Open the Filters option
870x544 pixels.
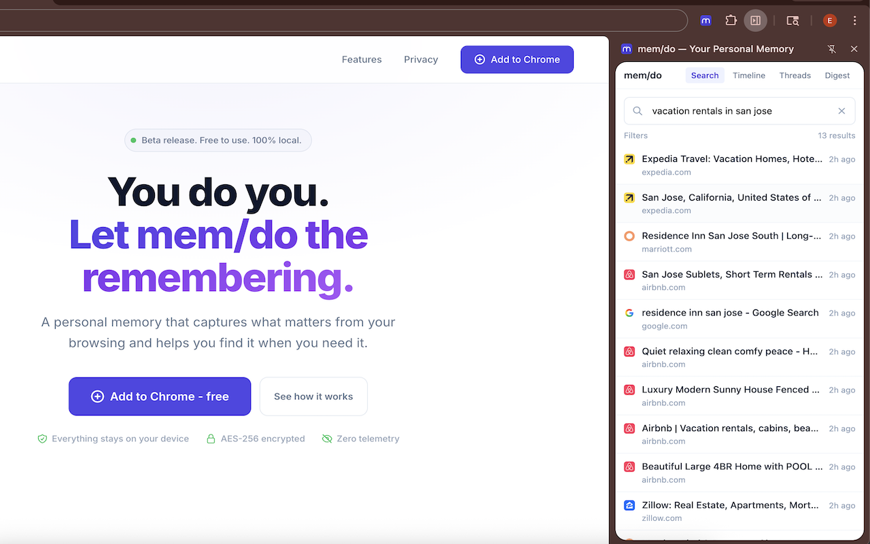coord(636,135)
